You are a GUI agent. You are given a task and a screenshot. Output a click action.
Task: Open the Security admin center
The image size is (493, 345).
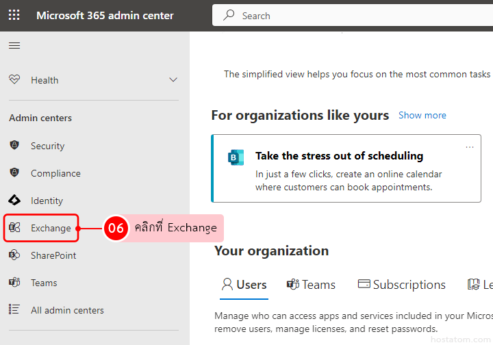[47, 146]
